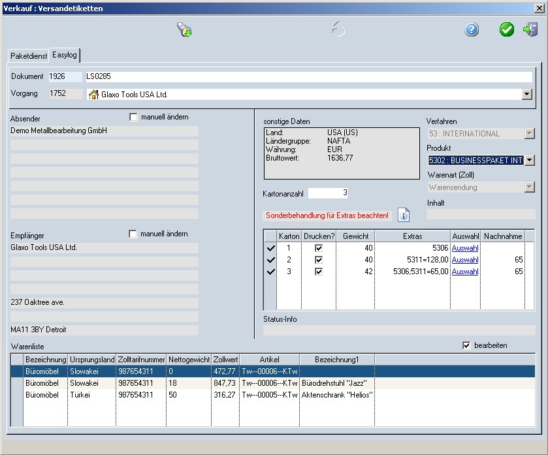Screen dimensions: 548x455
Task: Open help with the blue question mark
Action: click(472, 30)
